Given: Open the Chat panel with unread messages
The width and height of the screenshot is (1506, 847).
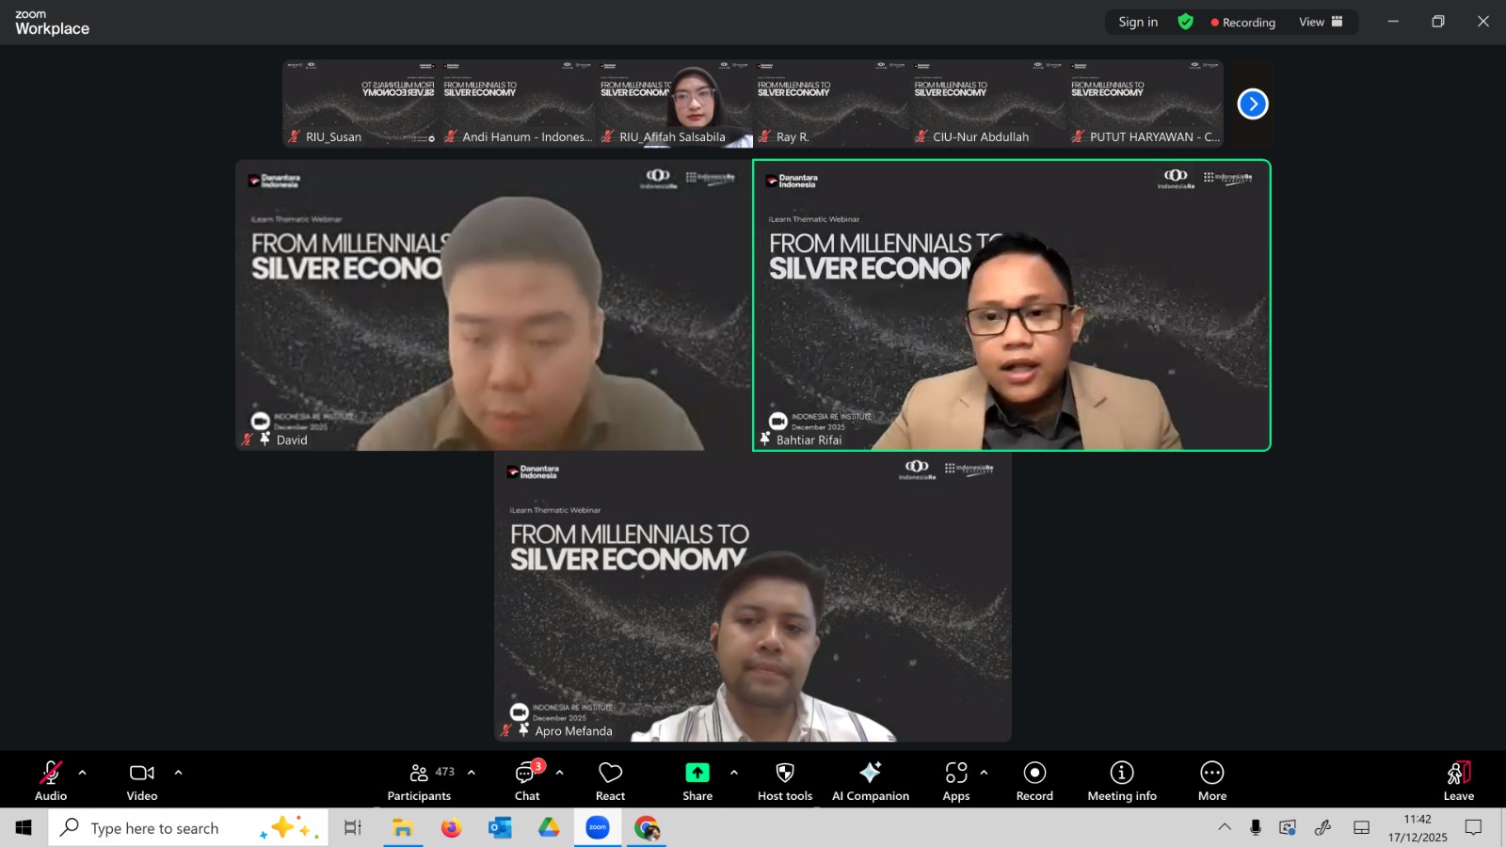Looking at the screenshot, I should click(527, 781).
